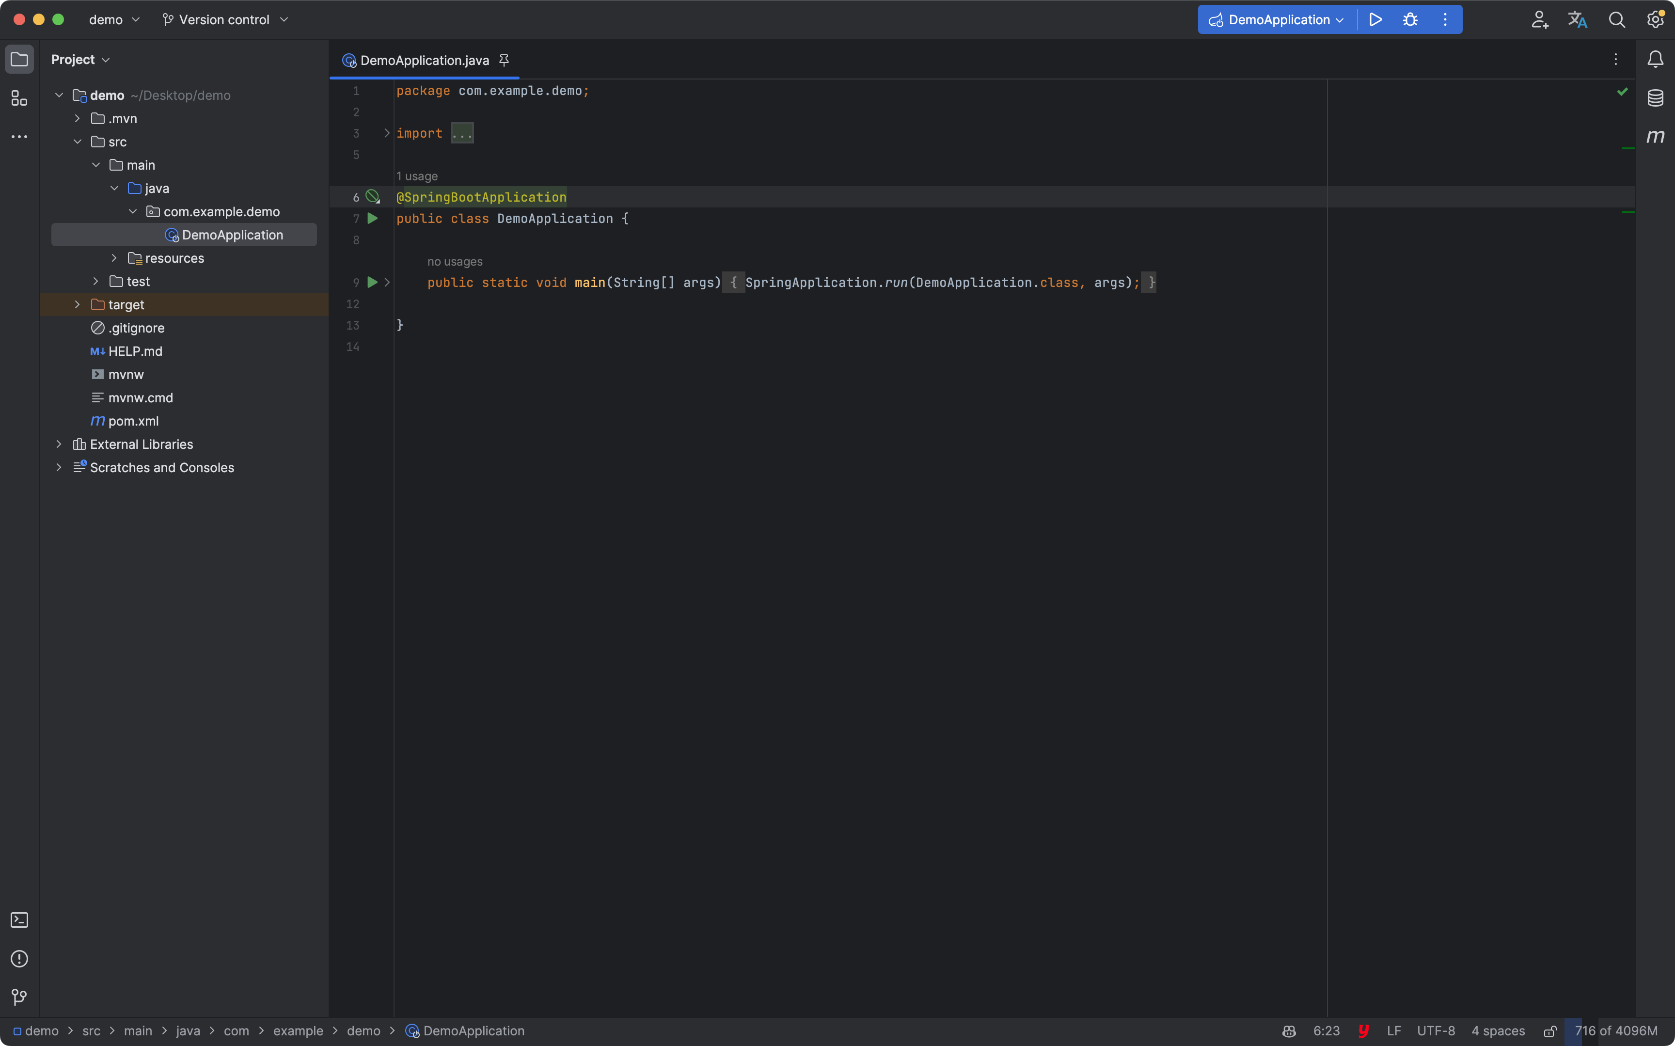
Task: Open the Database tool window
Action: pos(1655,97)
